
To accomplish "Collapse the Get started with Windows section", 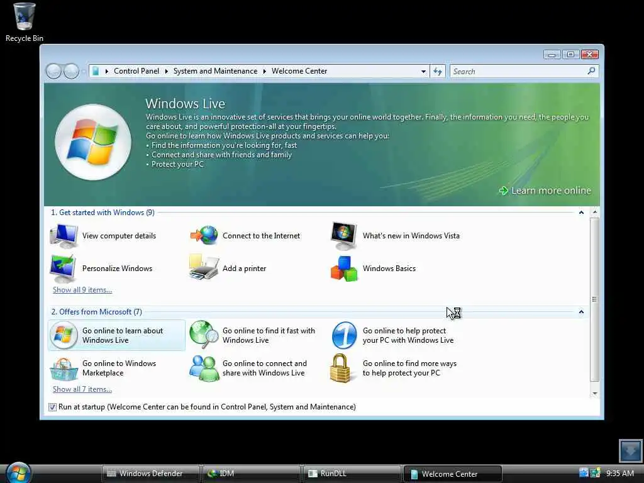I will pyautogui.click(x=581, y=213).
